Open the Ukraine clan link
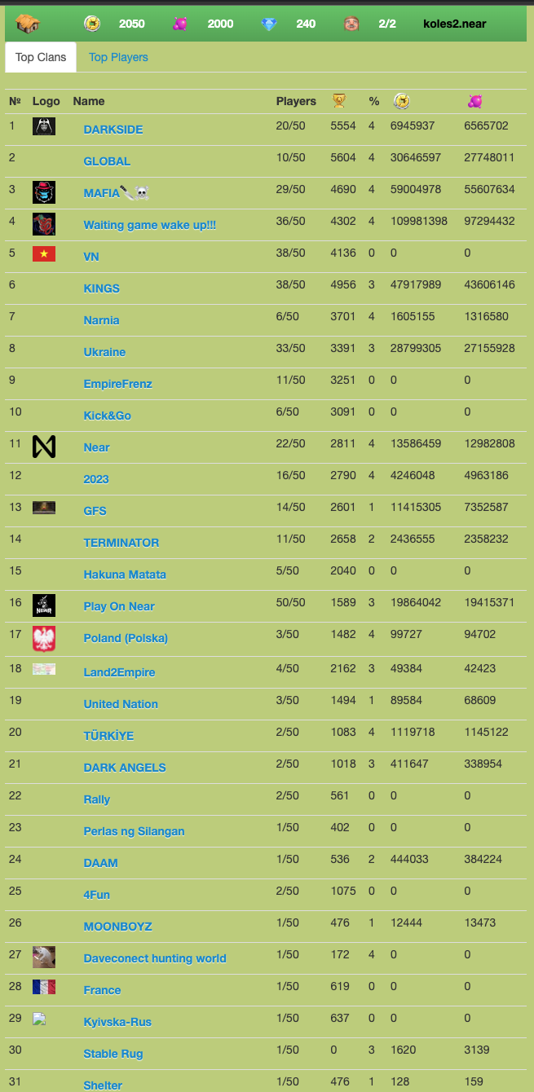The height and width of the screenshot is (1092, 534). tap(104, 352)
